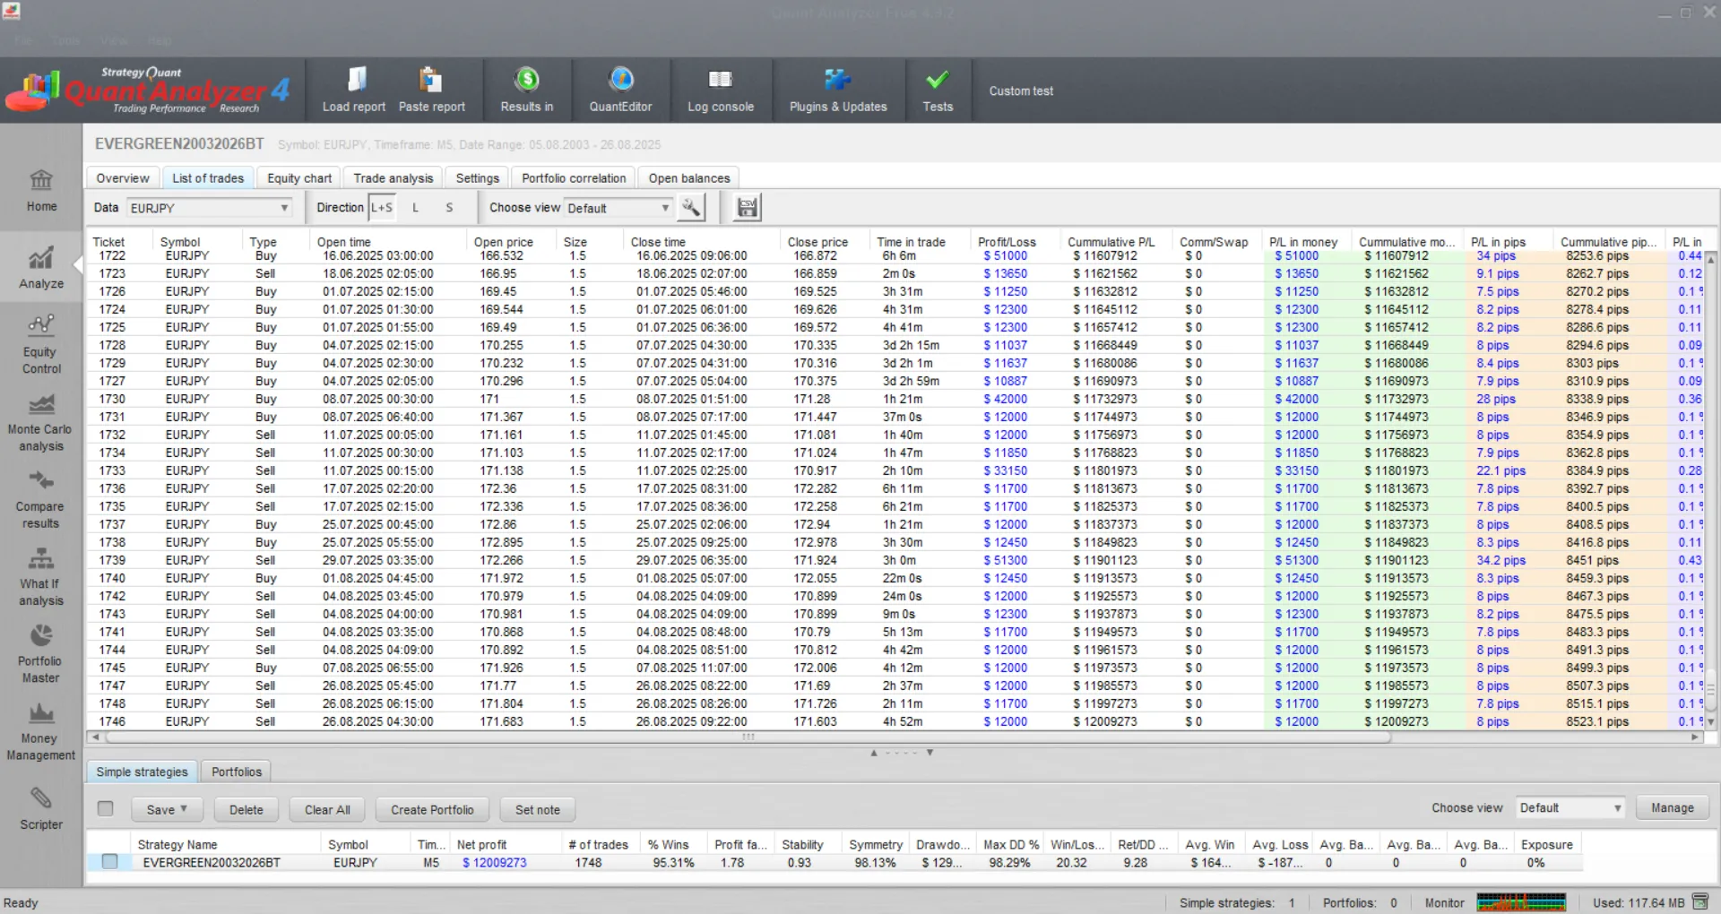The height and width of the screenshot is (914, 1721).
Task: Click the save view floppy disk icon
Action: coord(747,208)
